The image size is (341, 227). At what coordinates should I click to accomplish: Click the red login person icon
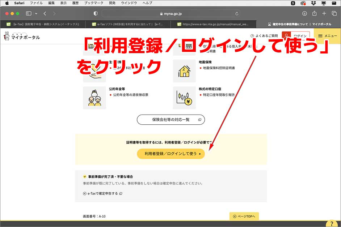[287, 36]
